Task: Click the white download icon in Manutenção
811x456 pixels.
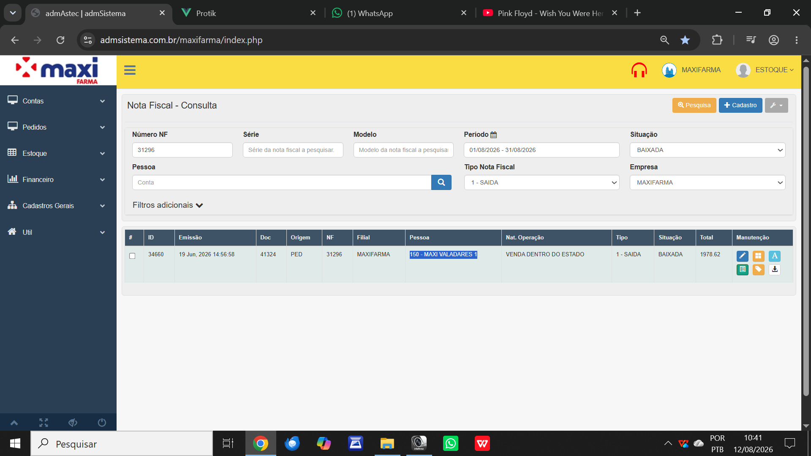Action: coord(774,269)
